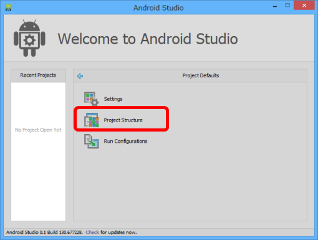Click the back arrow in Project Defaults
This screenshot has height=240, width=318.
point(80,76)
